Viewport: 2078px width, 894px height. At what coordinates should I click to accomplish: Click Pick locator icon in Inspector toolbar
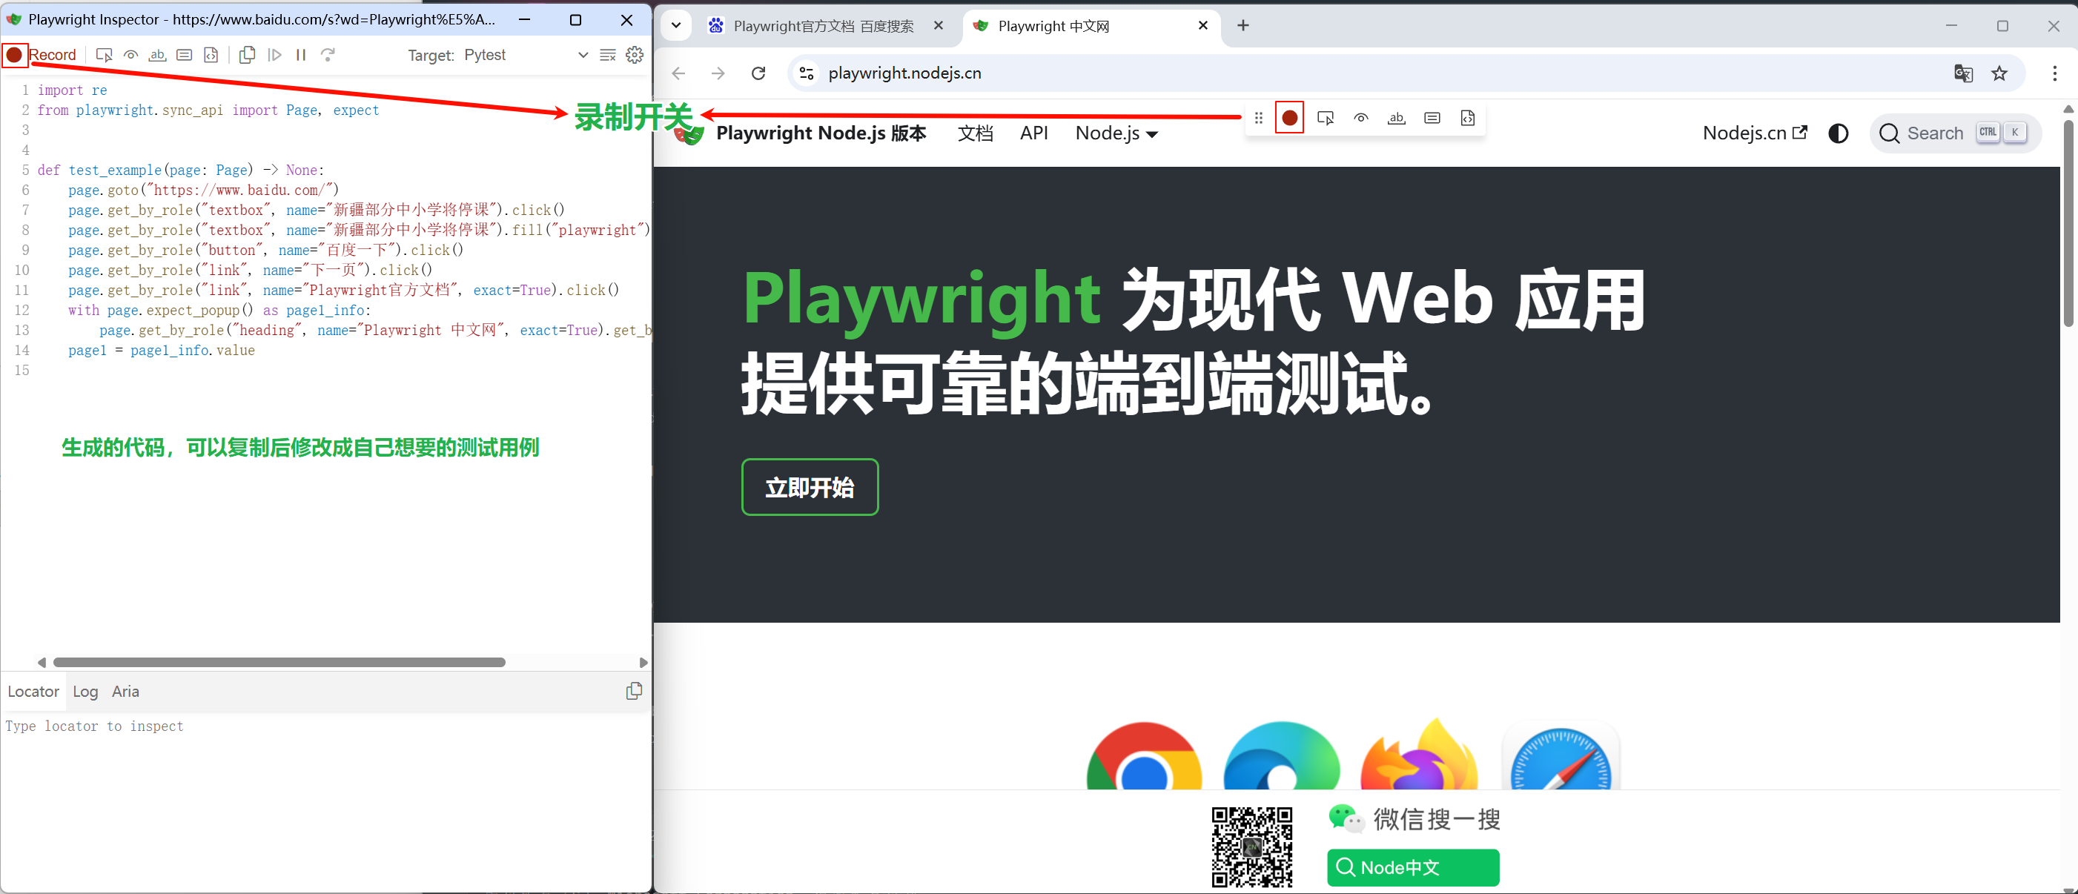[x=104, y=55]
